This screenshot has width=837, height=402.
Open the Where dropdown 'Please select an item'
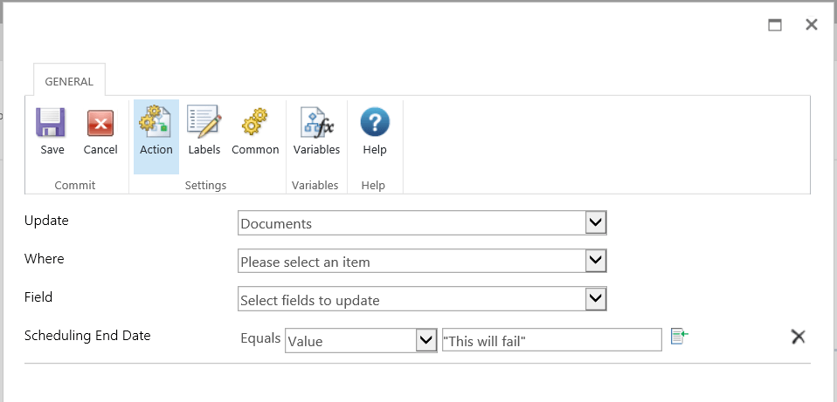(x=422, y=262)
